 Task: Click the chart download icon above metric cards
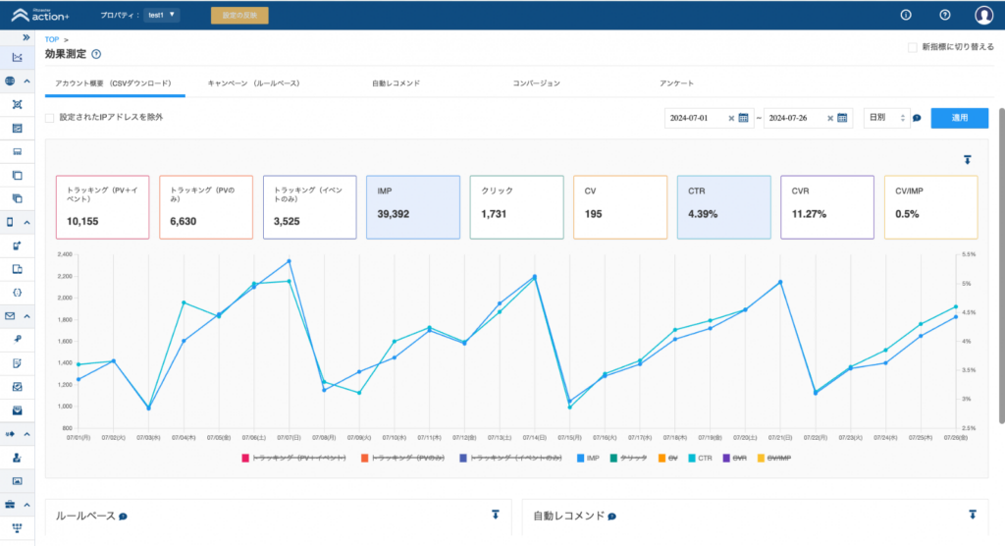coord(968,159)
